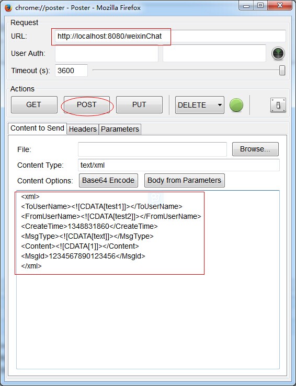Open the Parameters tab
The height and width of the screenshot is (386, 296).
pyautogui.click(x=120, y=129)
